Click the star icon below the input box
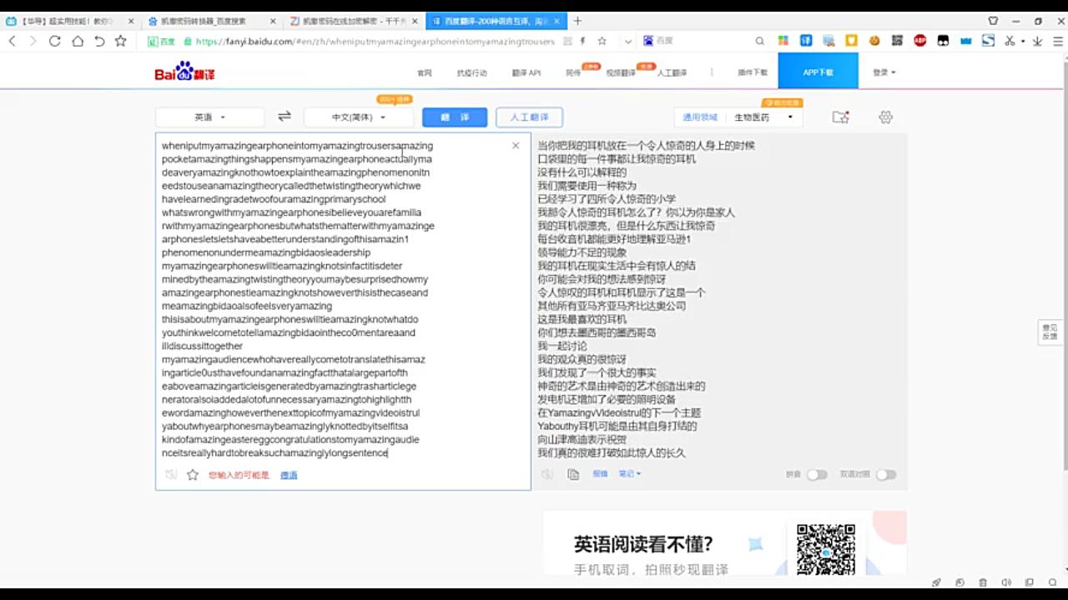The height and width of the screenshot is (600, 1068). click(190, 473)
